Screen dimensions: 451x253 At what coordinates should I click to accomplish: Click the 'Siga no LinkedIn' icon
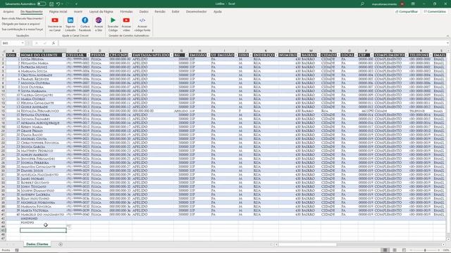coord(70,20)
